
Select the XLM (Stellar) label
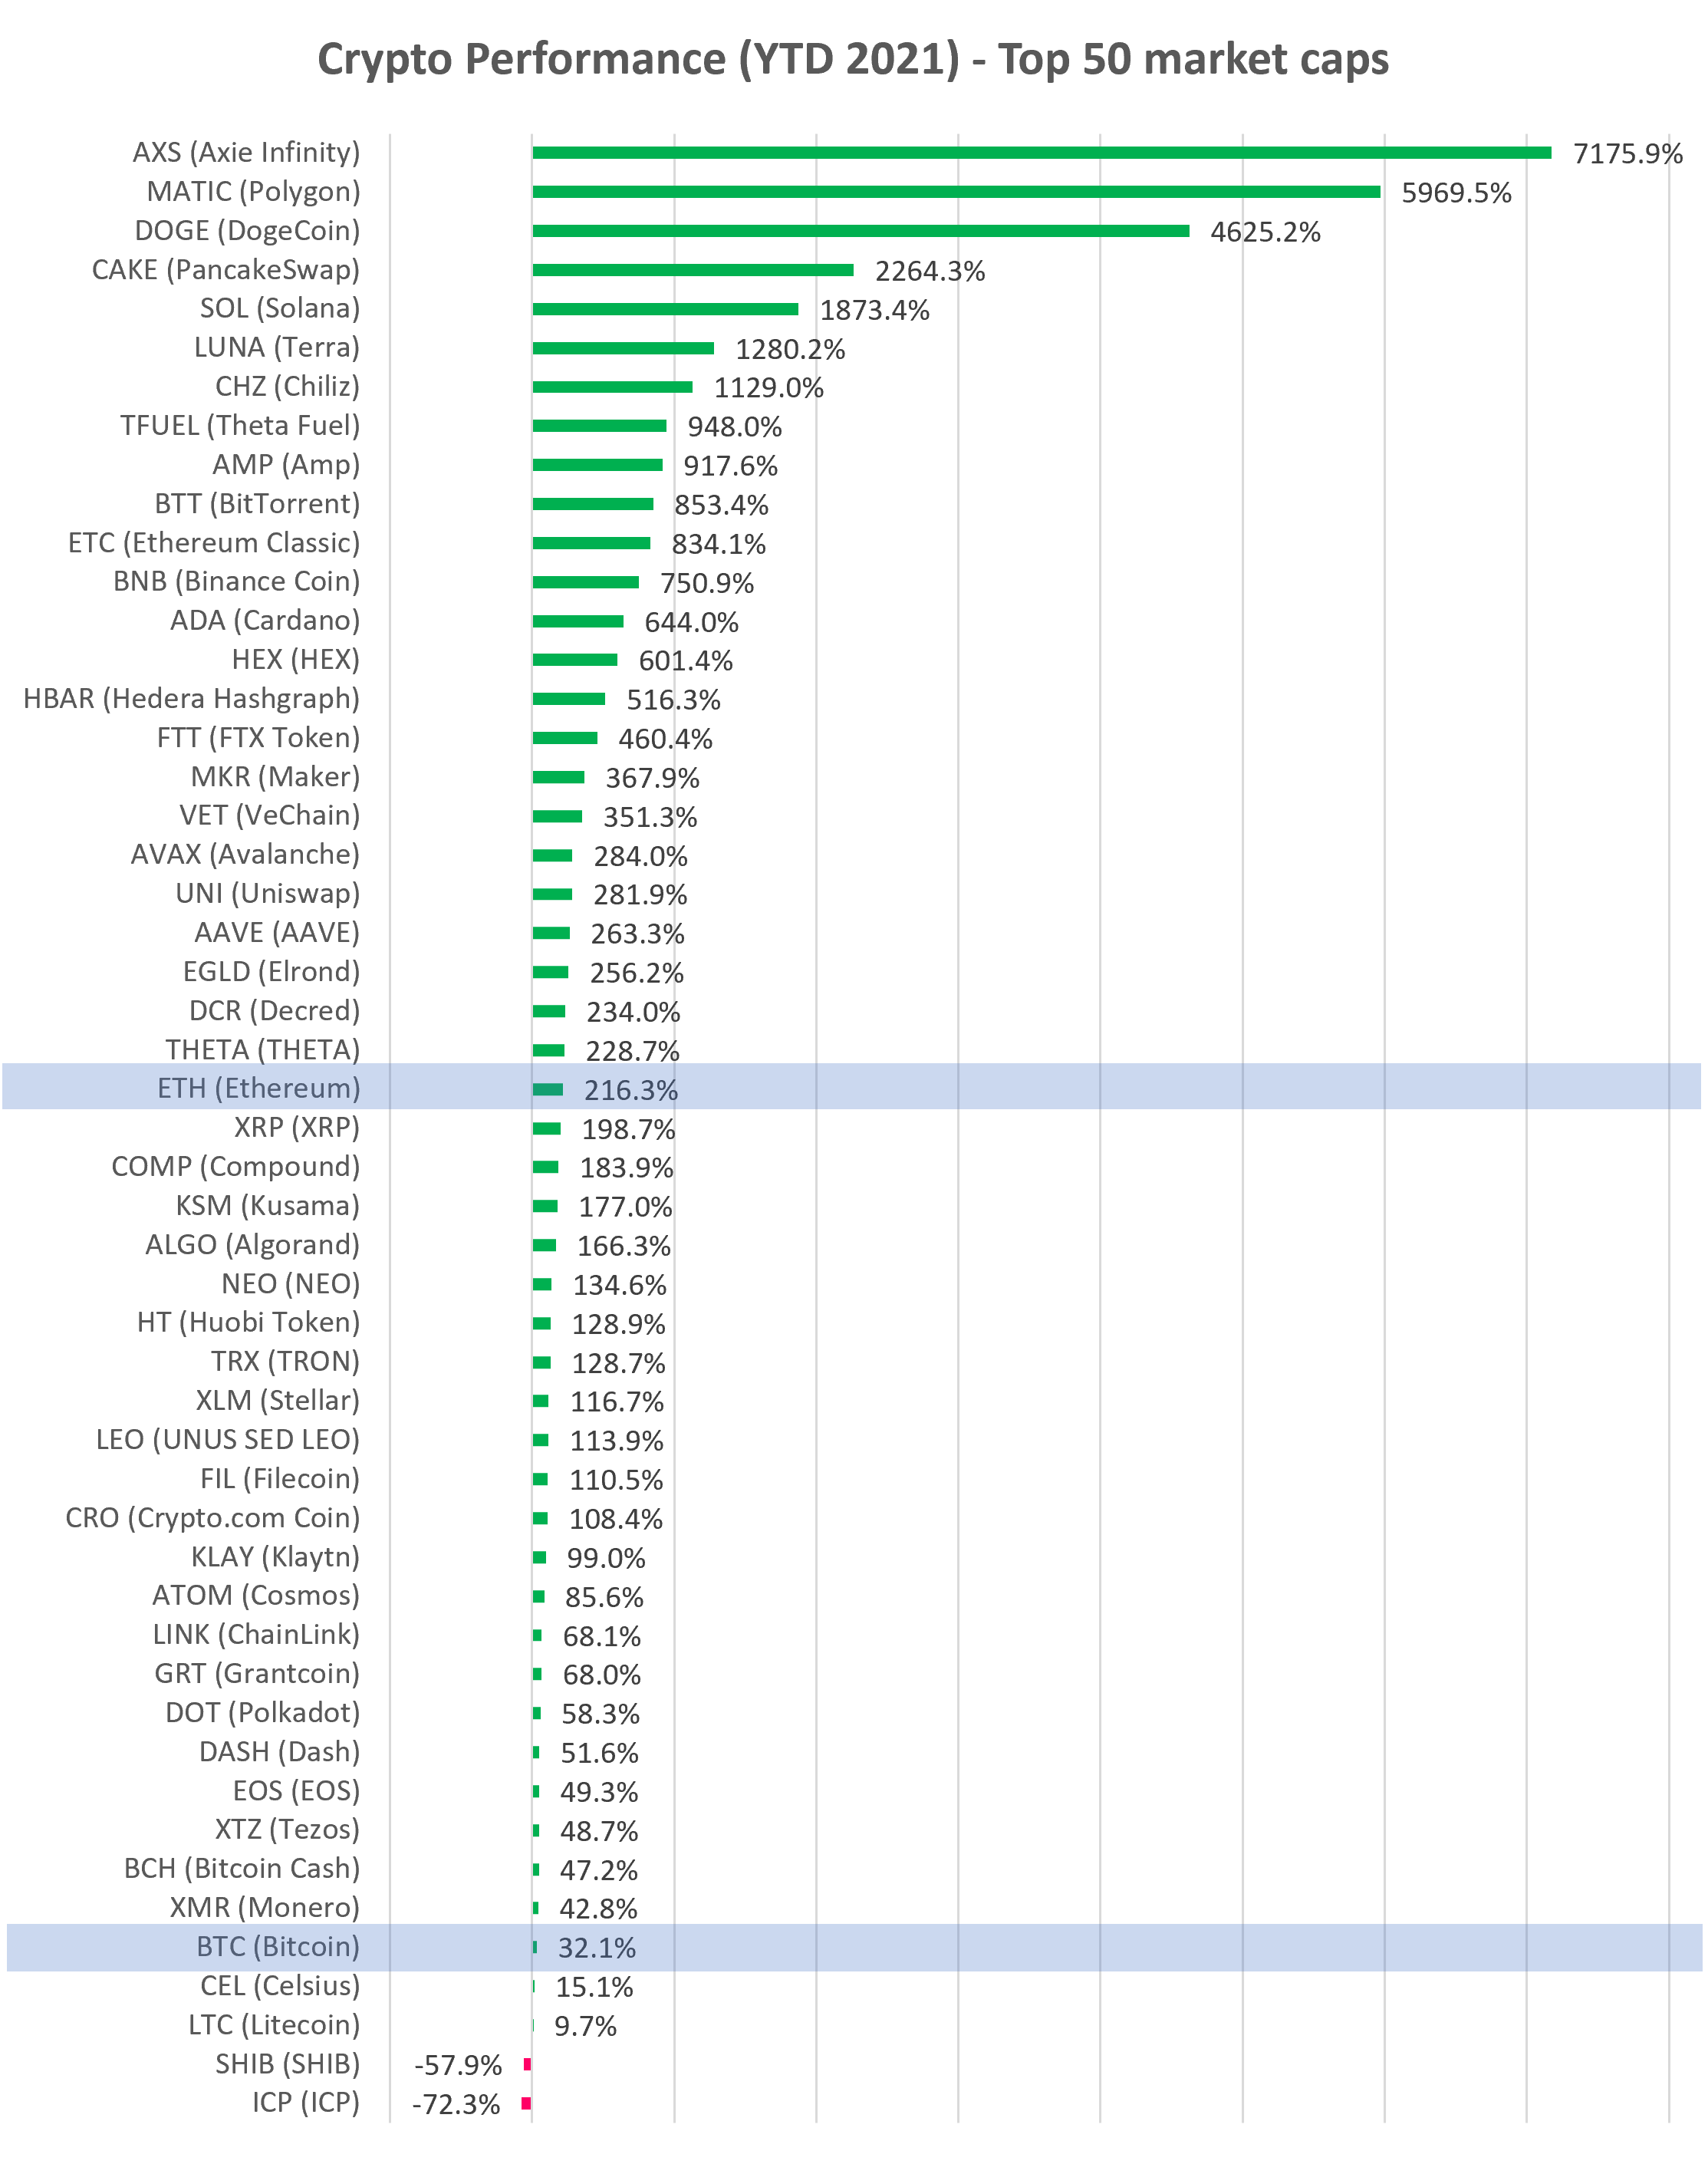(278, 1400)
